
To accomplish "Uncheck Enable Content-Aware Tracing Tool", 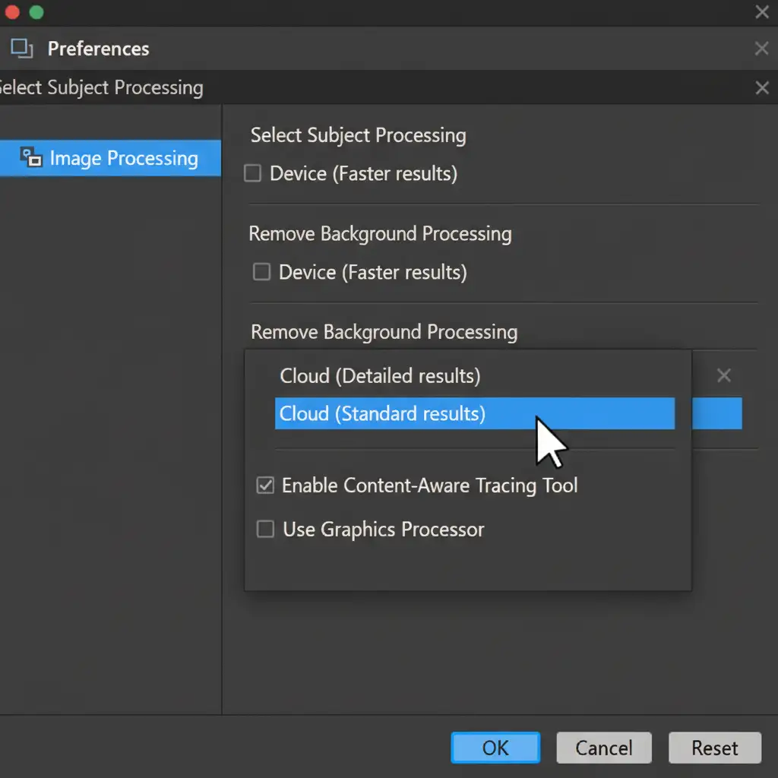I will coord(265,485).
